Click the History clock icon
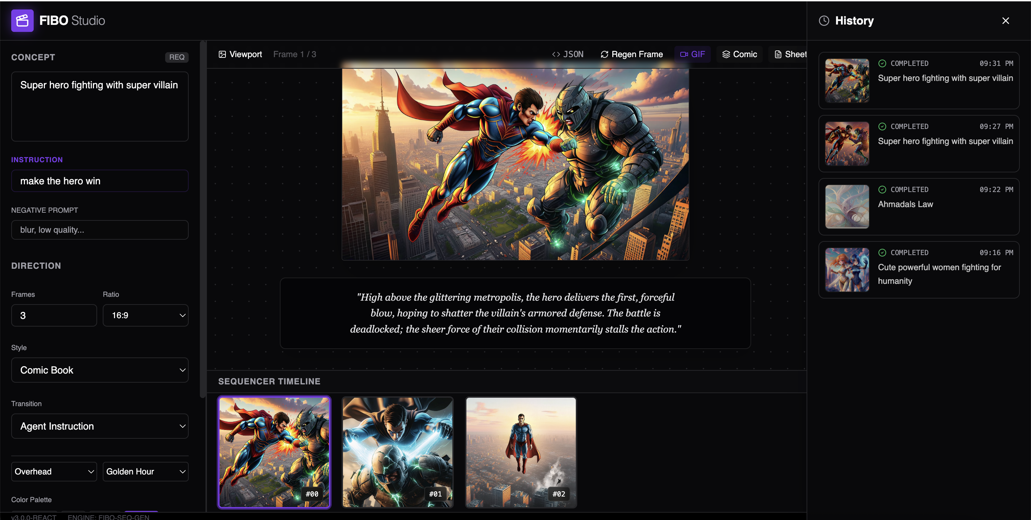1031x520 pixels. click(824, 21)
